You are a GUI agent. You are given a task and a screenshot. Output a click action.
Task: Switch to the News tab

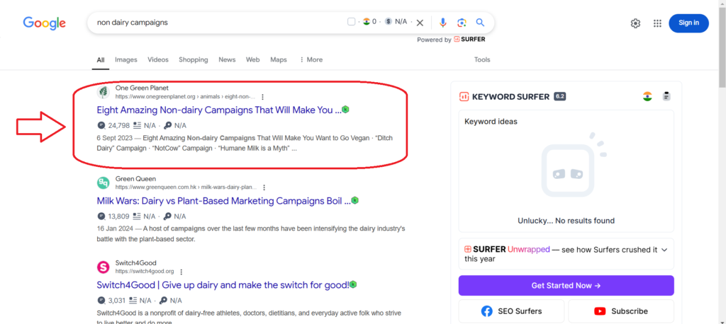[x=227, y=59]
